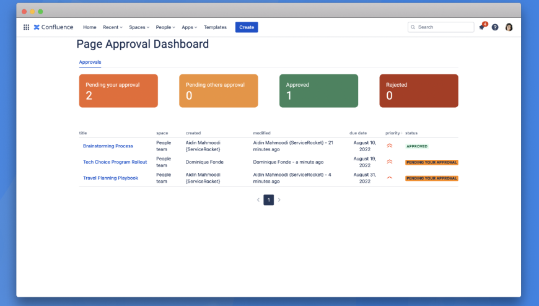Expand the Recent dropdown menu
This screenshot has height=306, width=539.
[x=113, y=27]
